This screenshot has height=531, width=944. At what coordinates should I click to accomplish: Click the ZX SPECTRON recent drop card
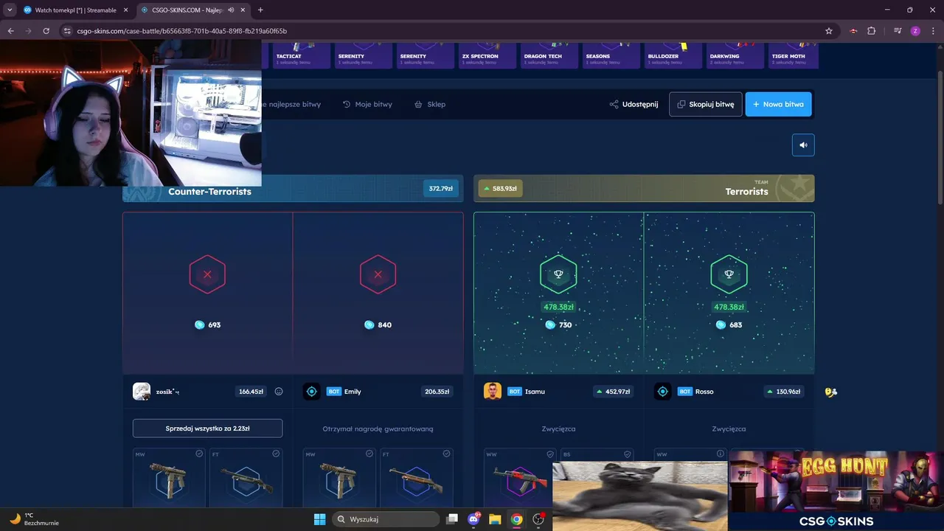click(486, 55)
